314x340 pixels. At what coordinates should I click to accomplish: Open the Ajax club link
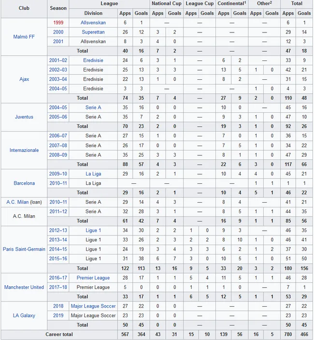(x=24, y=79)
